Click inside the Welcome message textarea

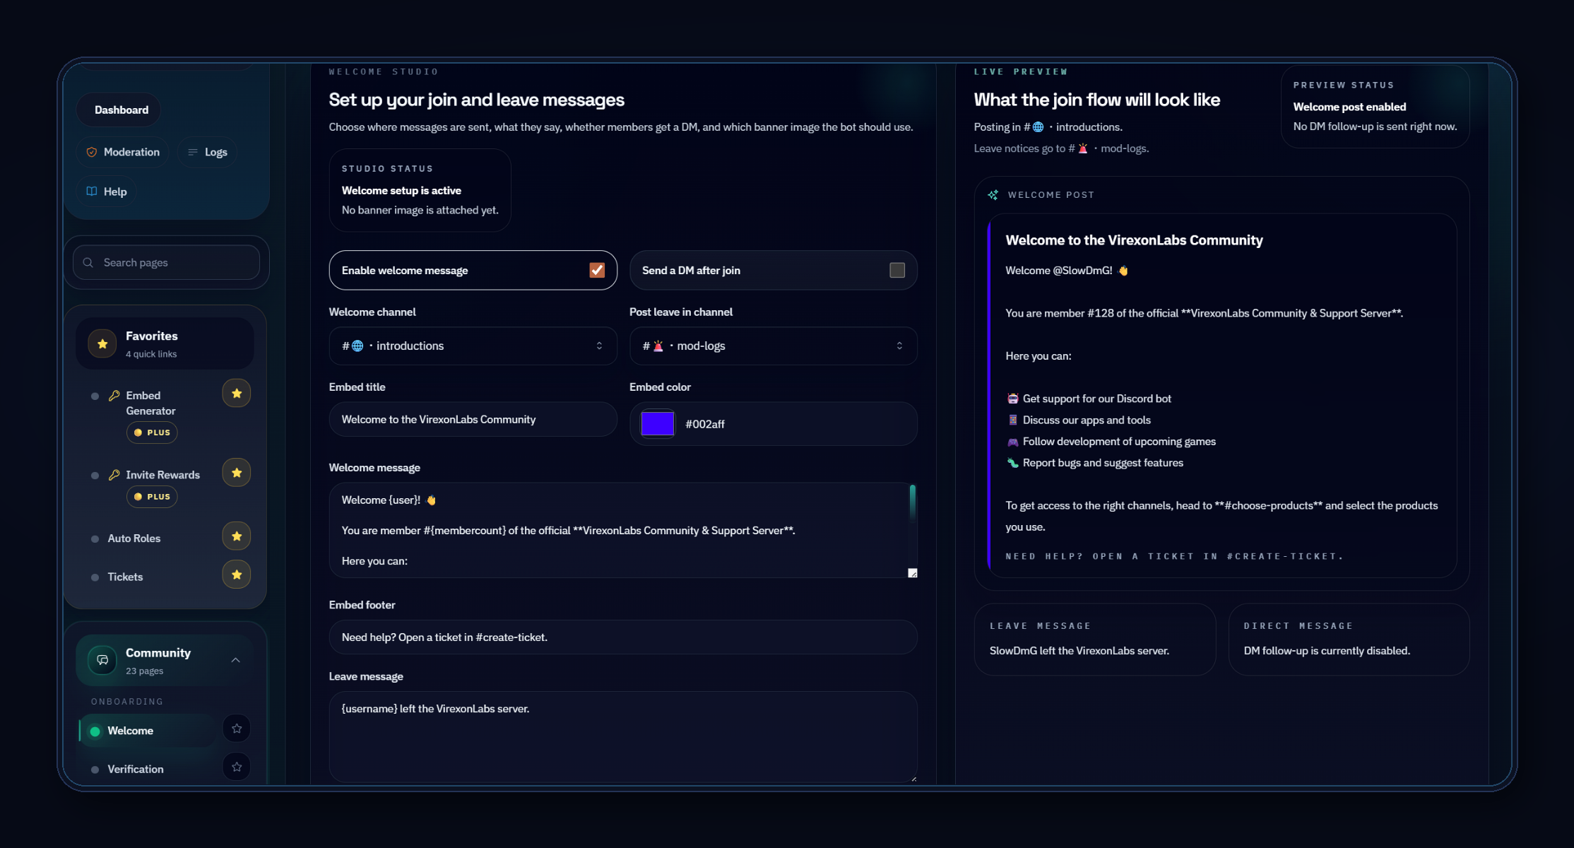[619, 530]
